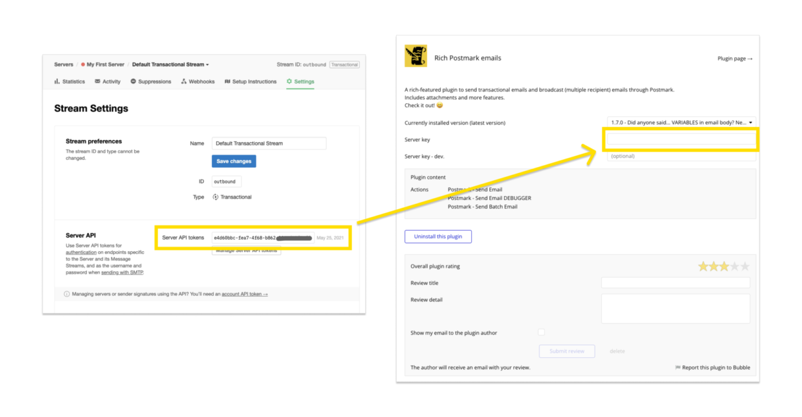The height and width of the screenshot is (417, 802).
Task: Click Uninstall this plugin
Action: [x=438, y=236]
